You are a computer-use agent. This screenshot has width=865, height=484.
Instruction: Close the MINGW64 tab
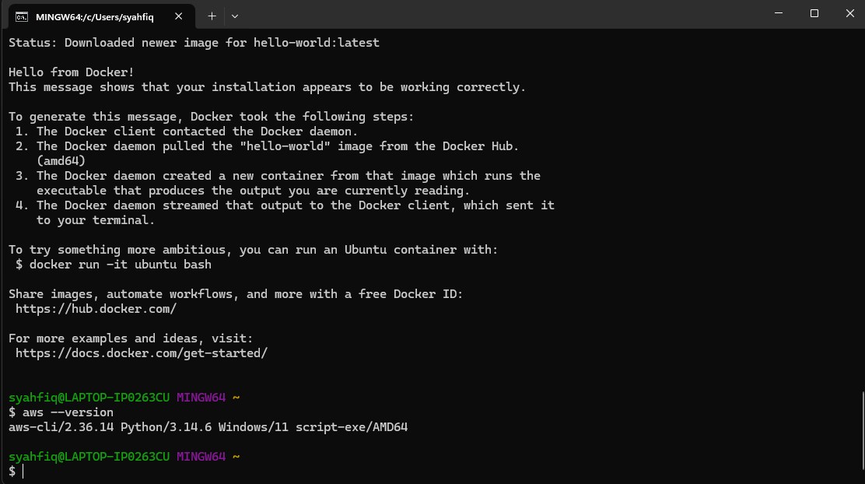tap(178, 16)
